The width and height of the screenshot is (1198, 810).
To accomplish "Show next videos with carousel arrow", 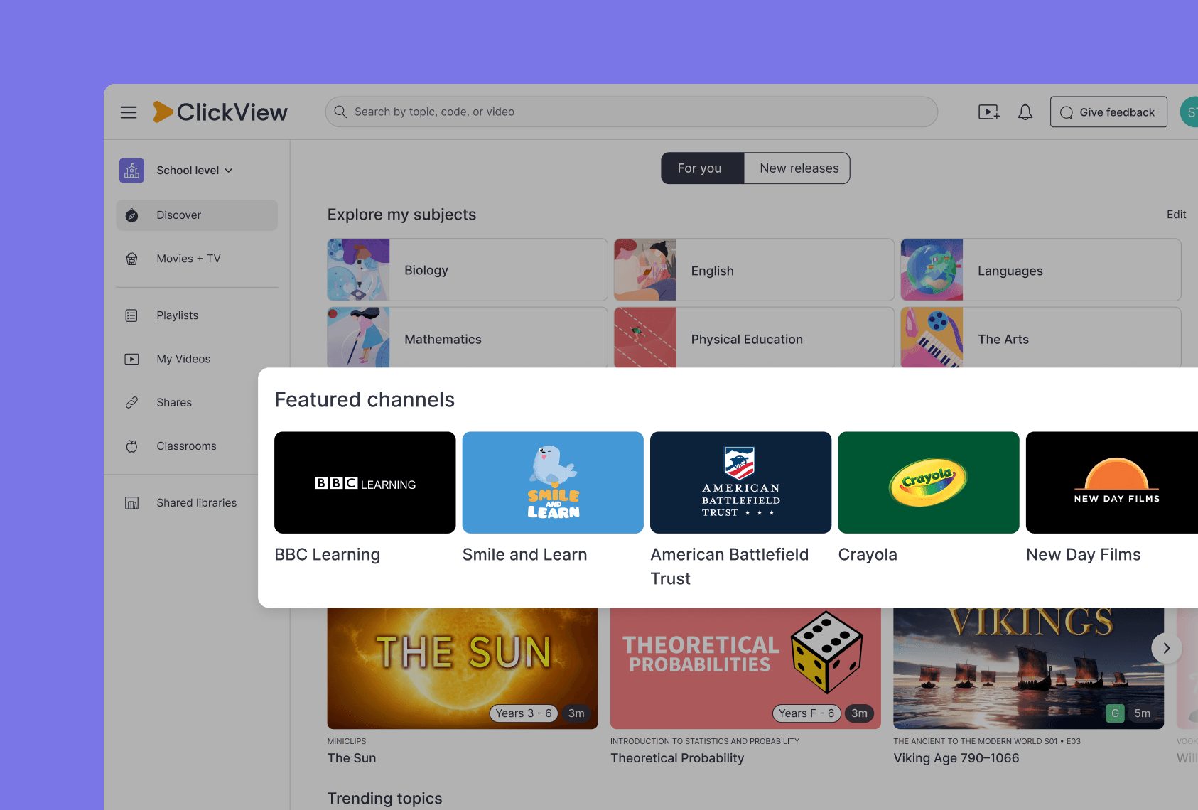I will [1166, 648].
